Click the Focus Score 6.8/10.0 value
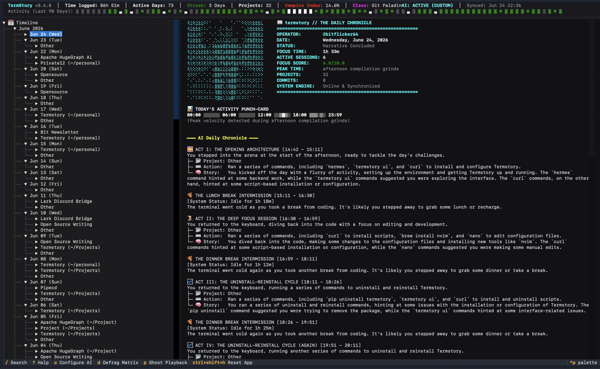Image resolution: width=600 pixels, height=369 pixels. tap(333, 63)
